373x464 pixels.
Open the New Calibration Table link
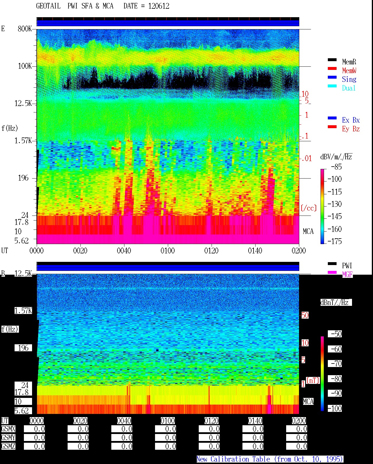(x=270, y=459)
